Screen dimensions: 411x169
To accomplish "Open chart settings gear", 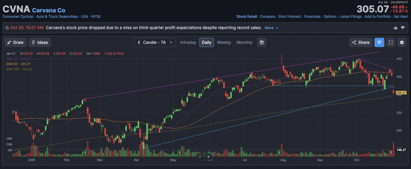I will pos(402,42).
